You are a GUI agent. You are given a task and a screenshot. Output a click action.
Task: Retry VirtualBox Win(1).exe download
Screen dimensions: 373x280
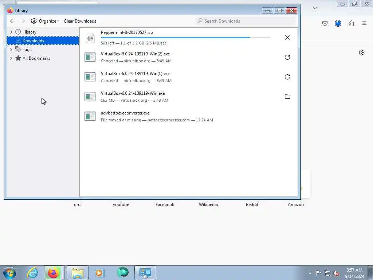[287, 77]
